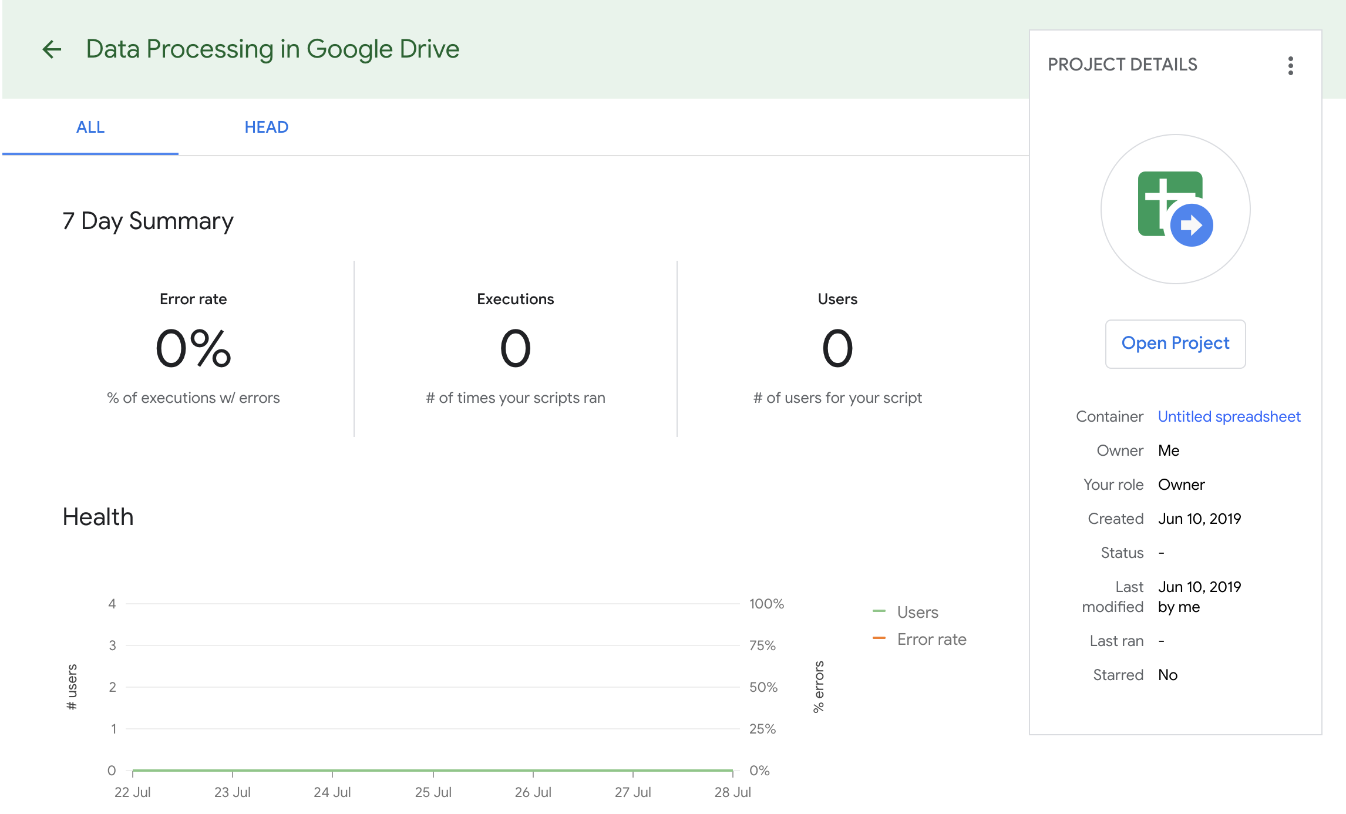
Task: Click the Open Project button
Action: click(x=1175, y=344)
